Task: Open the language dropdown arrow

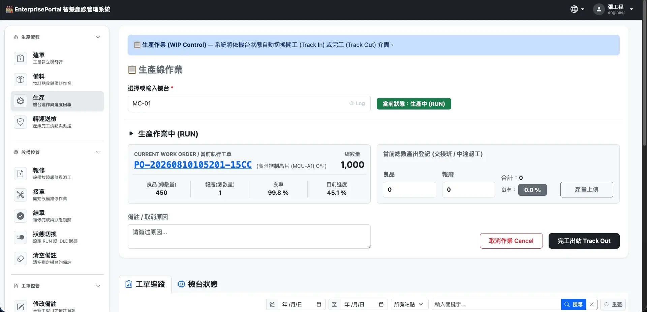Action: pyautogui.click(x=583, y=9)
